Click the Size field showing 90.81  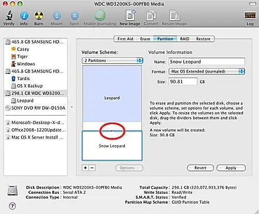(183, 82)
